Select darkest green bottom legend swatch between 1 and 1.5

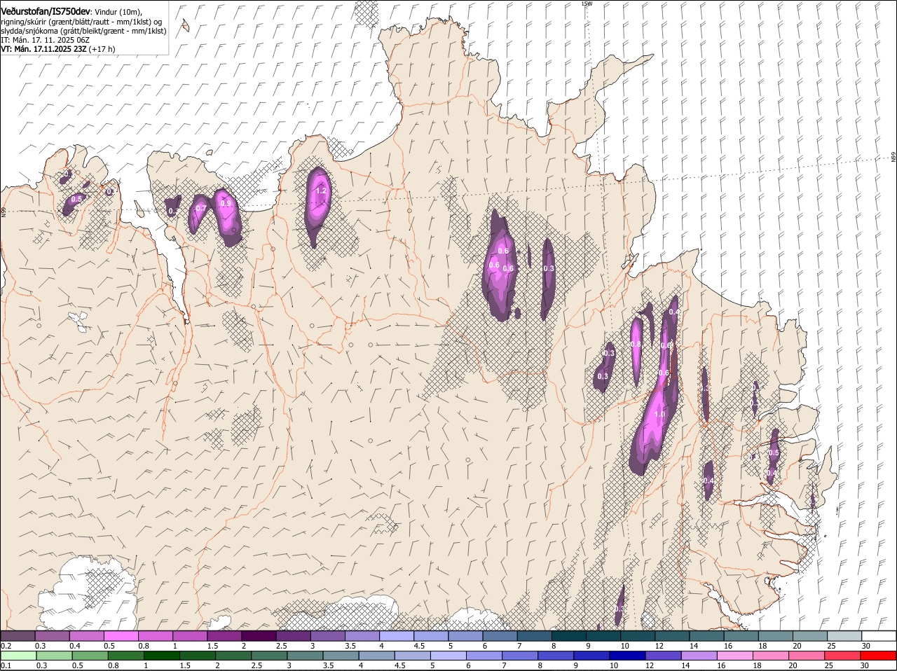coord(161,656)
